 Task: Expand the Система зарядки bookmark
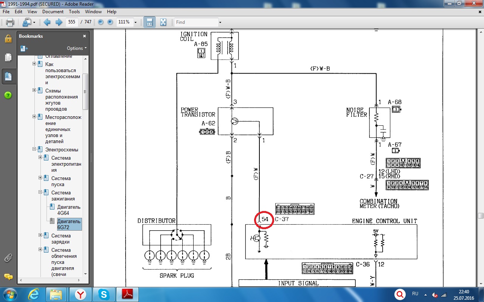(x=40, y=235)
